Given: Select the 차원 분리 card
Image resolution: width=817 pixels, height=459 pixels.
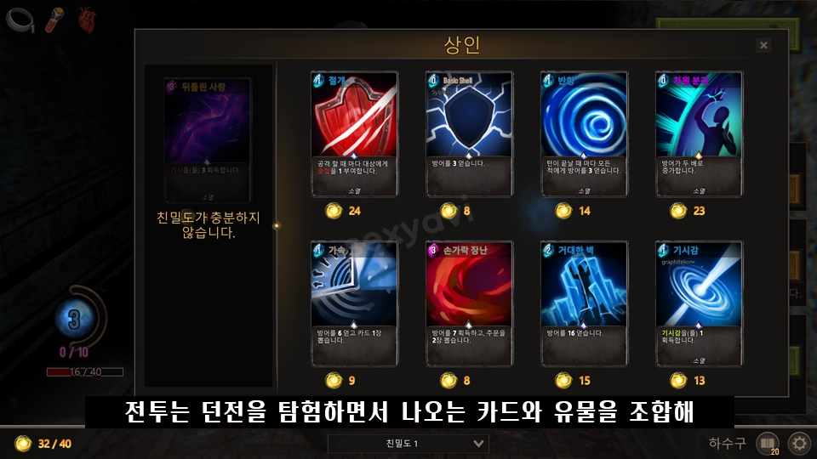Looking at the screenshot, I should click(x=699, y=133).
